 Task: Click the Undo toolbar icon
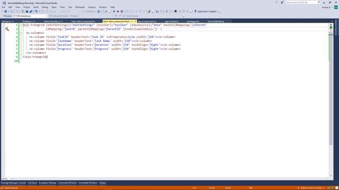tap(36, 12)
